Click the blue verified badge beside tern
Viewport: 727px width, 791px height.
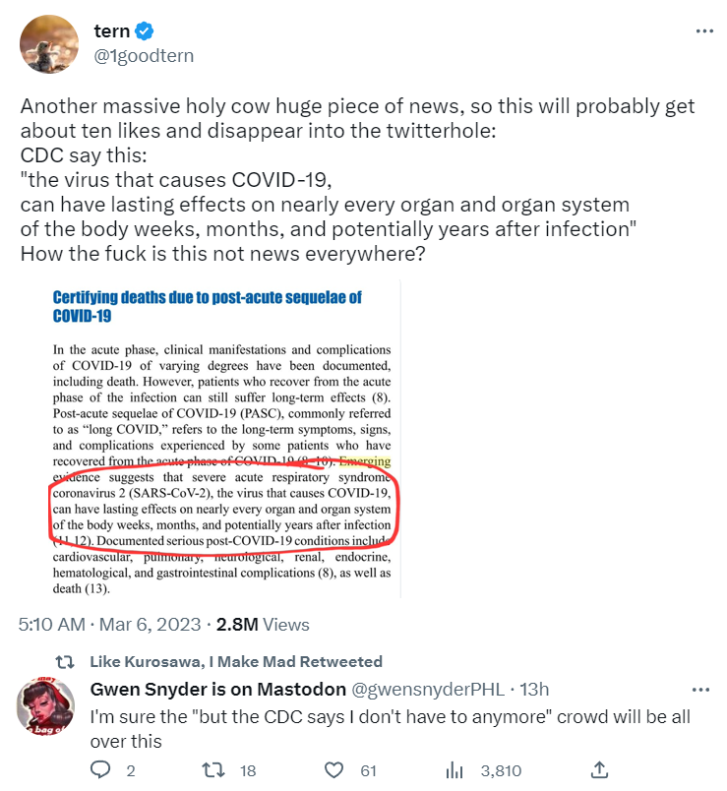click(x=144, y=31)
